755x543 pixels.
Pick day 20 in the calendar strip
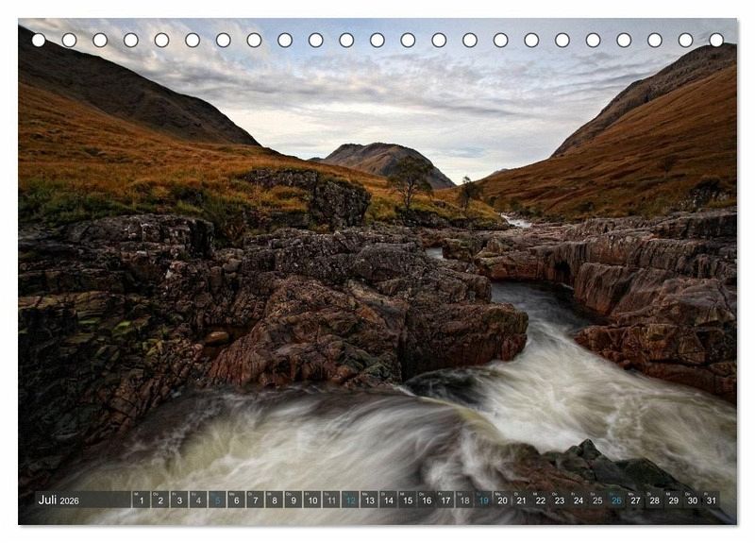(502, 500)
